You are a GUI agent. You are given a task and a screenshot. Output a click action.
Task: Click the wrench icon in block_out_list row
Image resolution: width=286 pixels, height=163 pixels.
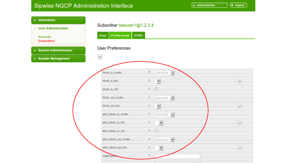coord(240,106)
